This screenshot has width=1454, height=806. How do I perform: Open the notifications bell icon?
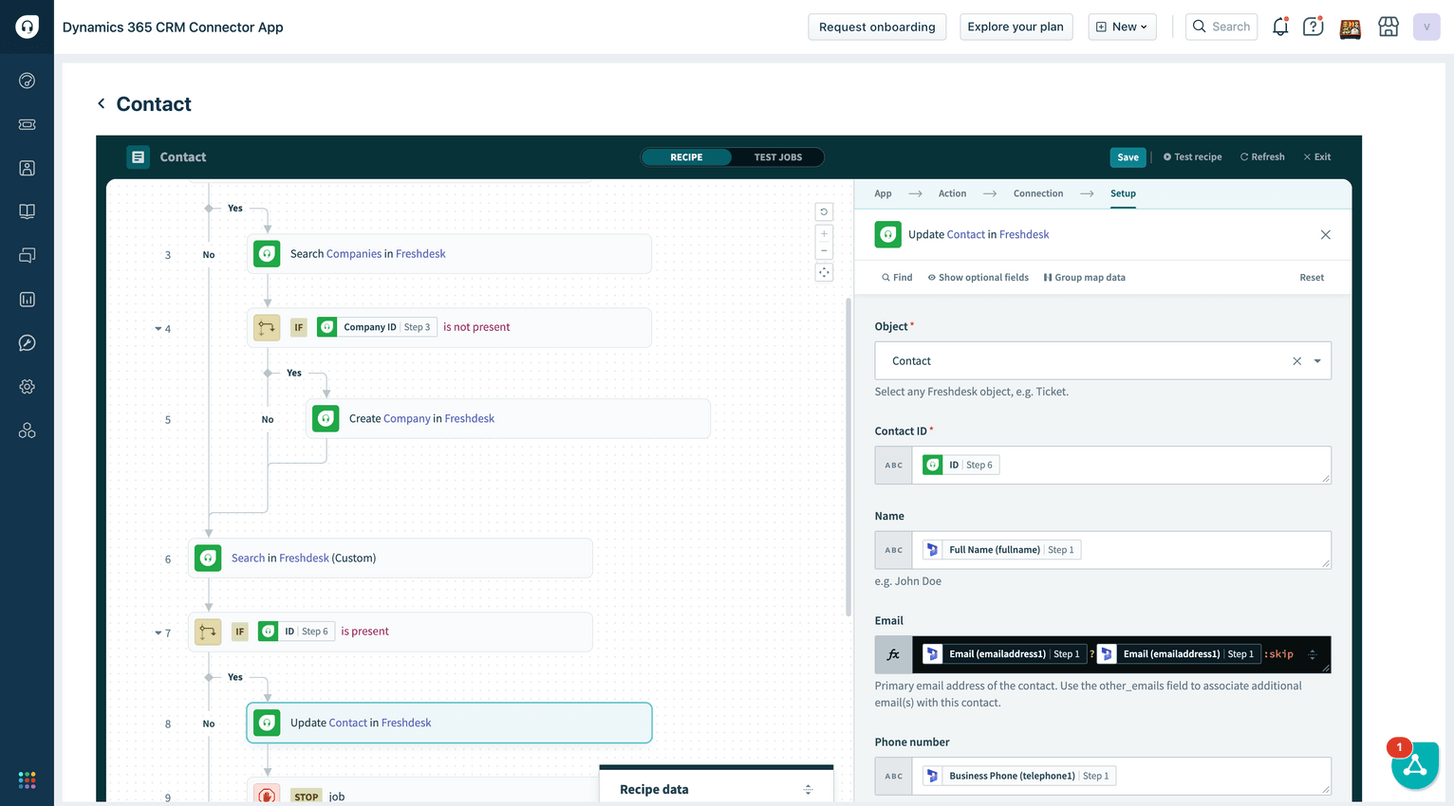pyautogui.click(x=1279, y=27)
